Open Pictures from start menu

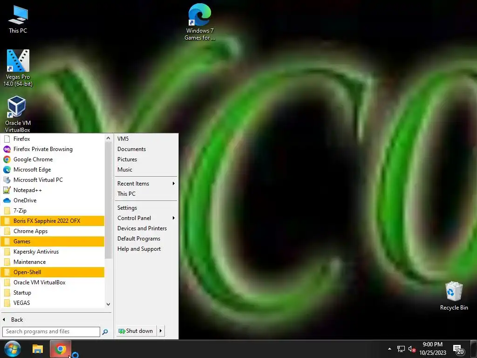coord(146,159)
